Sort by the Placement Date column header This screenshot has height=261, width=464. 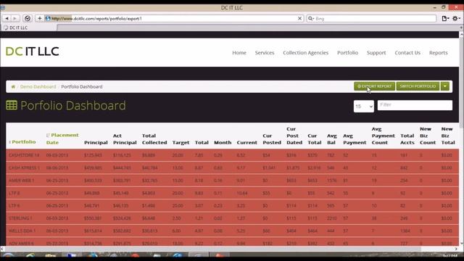point(62,138)
